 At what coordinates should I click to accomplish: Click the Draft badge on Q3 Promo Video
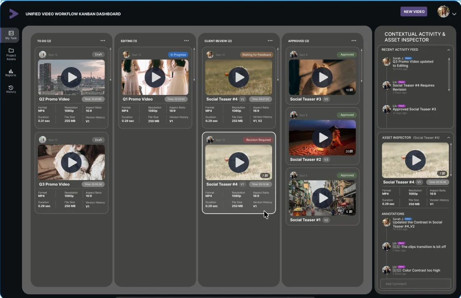coord(98,140)
